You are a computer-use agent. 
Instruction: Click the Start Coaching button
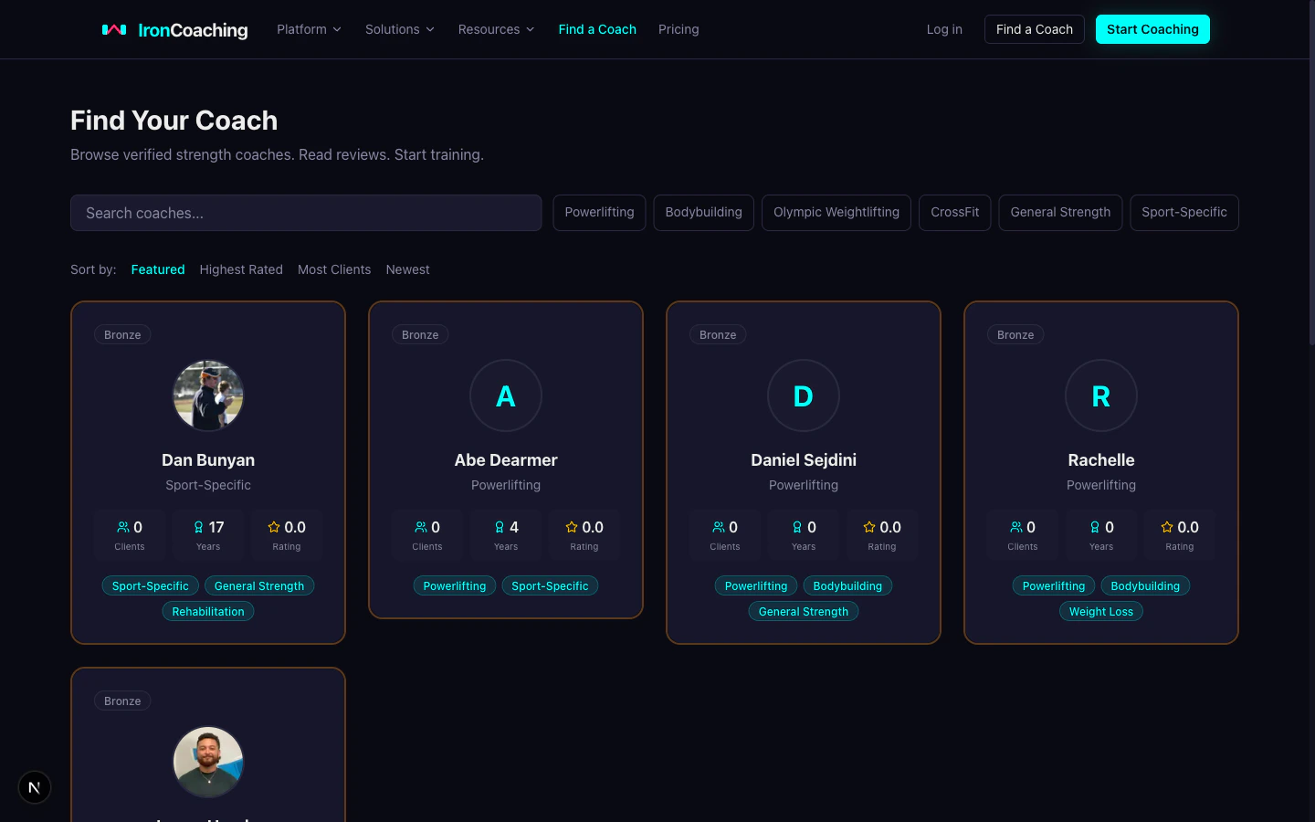point(1152,29)
